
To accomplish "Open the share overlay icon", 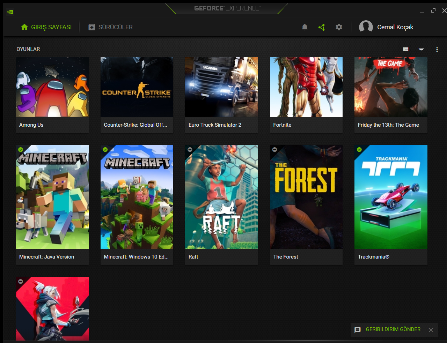I will pyautogui.click(x=322, y=27).
